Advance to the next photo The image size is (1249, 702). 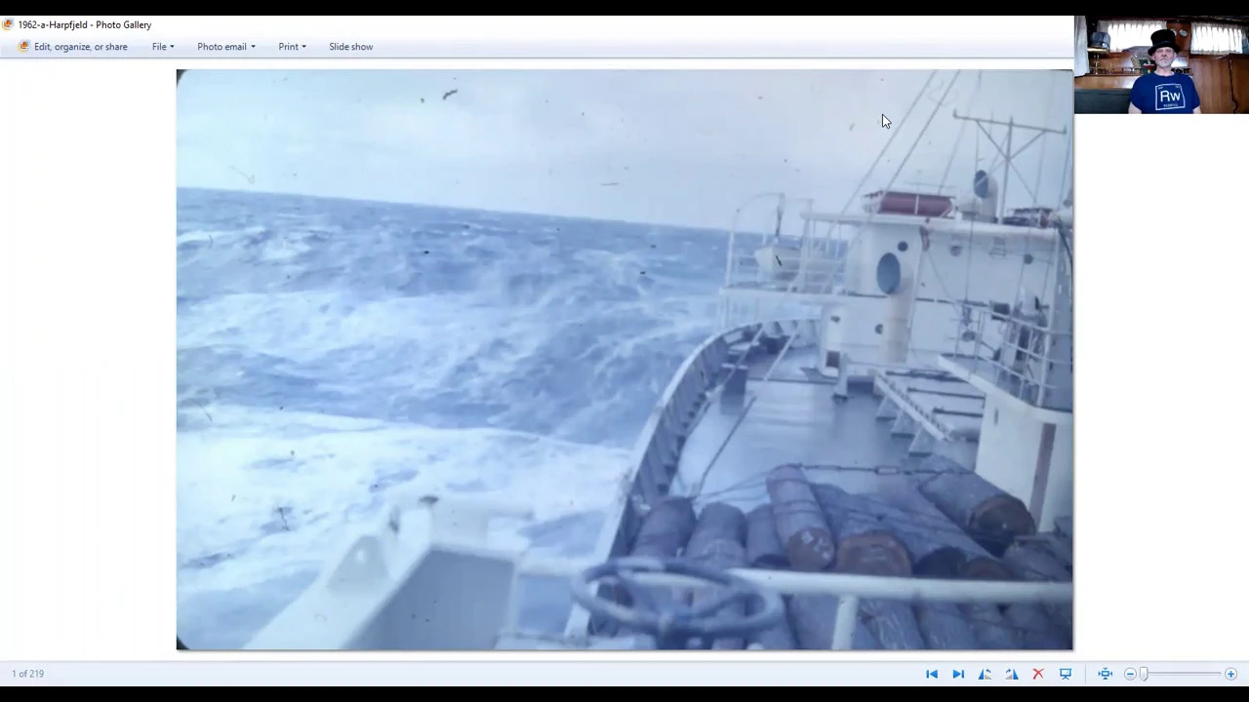[958, 674]
